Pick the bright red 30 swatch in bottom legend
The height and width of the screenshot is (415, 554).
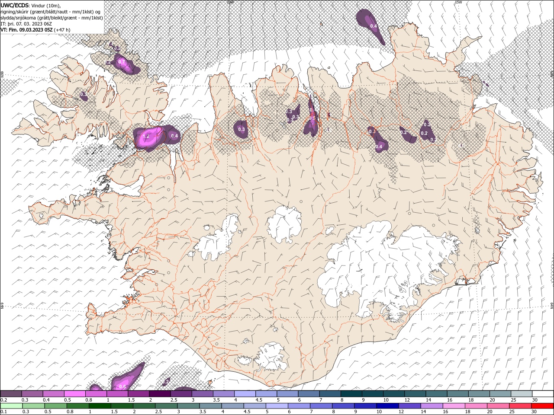[543, 406]
